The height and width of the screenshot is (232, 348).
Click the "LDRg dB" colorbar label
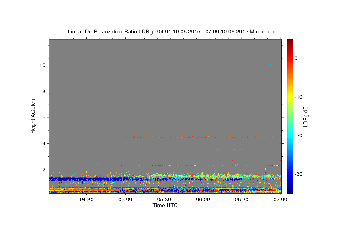[x=305, y=117]
